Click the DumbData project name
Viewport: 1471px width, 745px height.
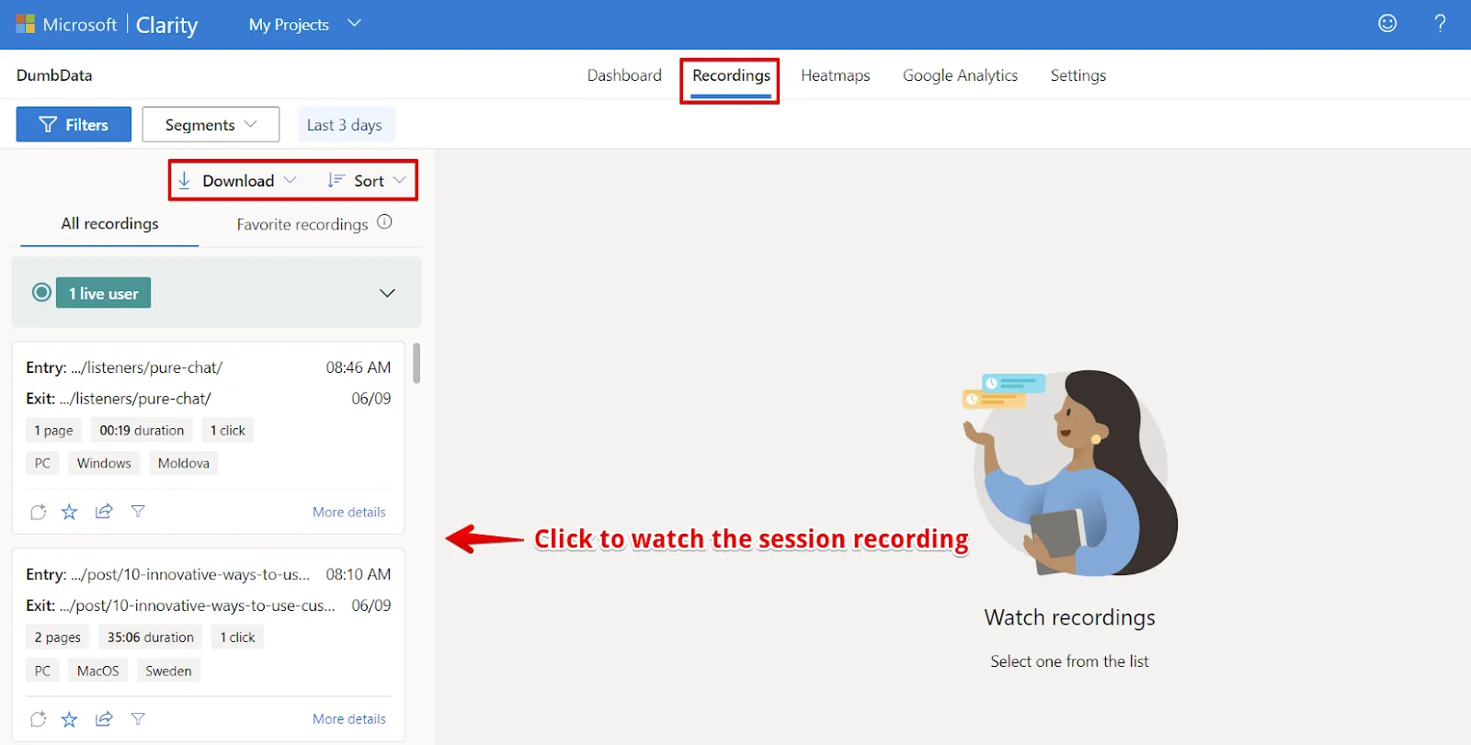(x=54, y=75)
